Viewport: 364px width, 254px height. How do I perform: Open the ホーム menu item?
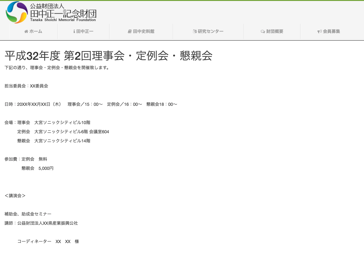point(34,31)
